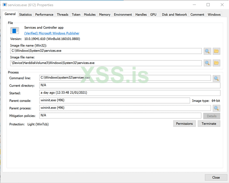Open the Disk and Network tab
The height and width of the screenshot is (183, 229).
[174, 15]
